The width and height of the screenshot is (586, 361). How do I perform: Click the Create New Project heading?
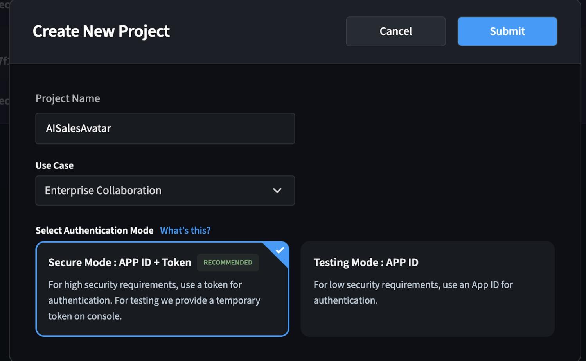(x=101, y=31)
